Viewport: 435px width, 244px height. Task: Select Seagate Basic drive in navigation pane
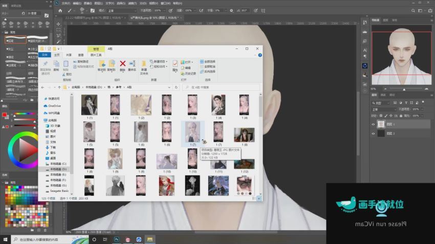pos(57,191)
